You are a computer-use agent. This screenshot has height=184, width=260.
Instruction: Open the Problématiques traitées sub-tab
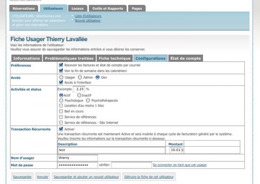click(69, 58)
